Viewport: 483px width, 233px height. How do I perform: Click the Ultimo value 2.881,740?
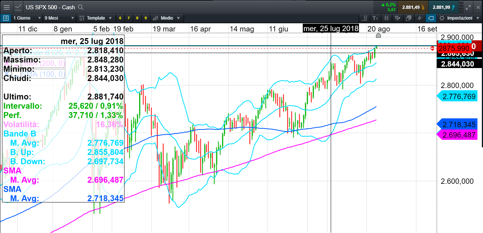pyautogui.click(x=105, y=97)
